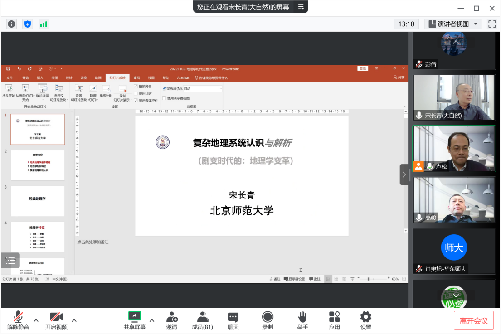Screen dimensions: 501x334
Task: Show previous participants with up chevron
Action: coord(456,42)
